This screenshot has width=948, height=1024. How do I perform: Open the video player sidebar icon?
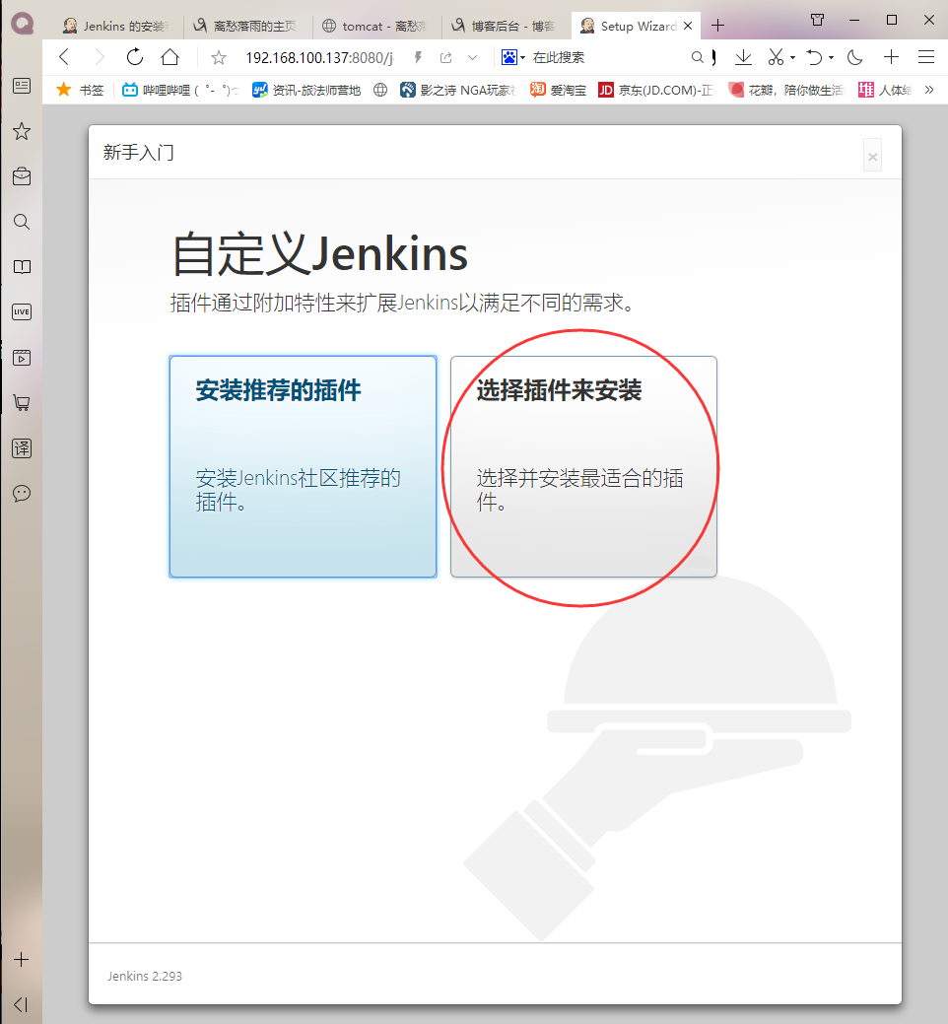click(22, 358)
